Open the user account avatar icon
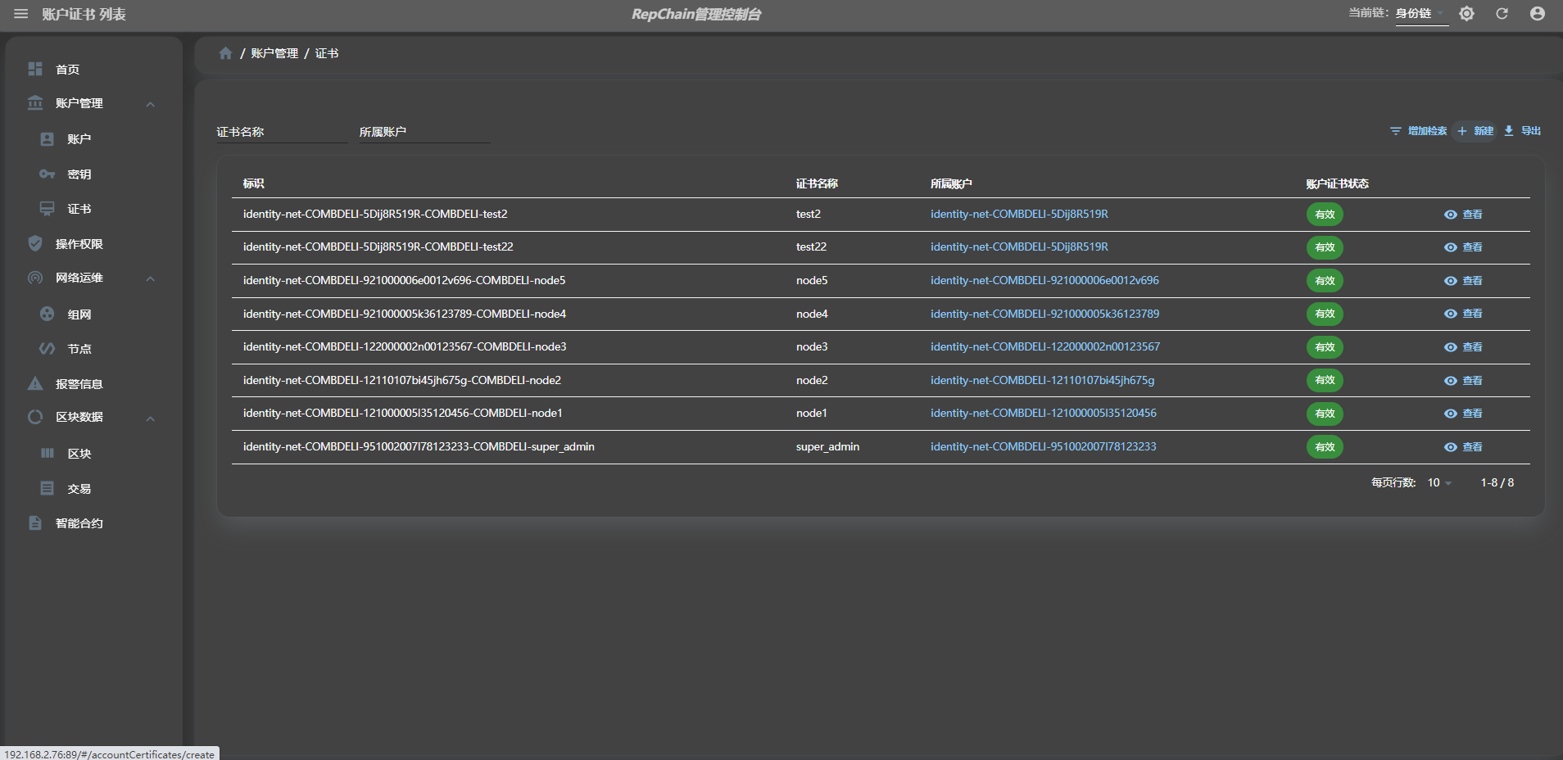1563x760 pixels. (1538, 14)
